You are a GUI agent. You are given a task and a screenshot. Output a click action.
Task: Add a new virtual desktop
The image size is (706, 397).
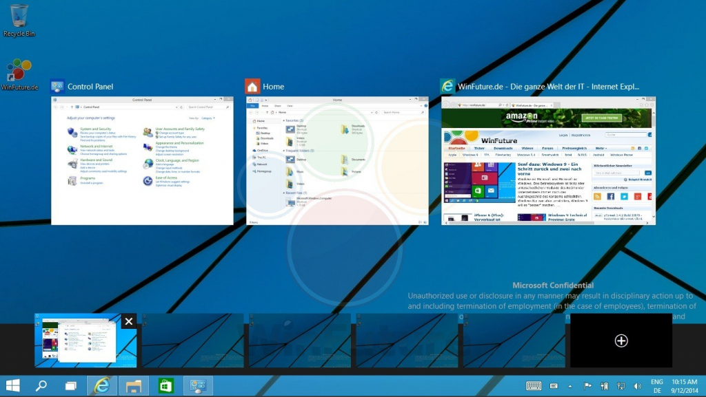tap(621, 341)
